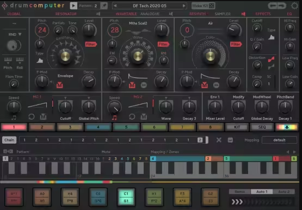Open the Mths Scal2 wavetable selector
The image size is (302, 210).
138,23
